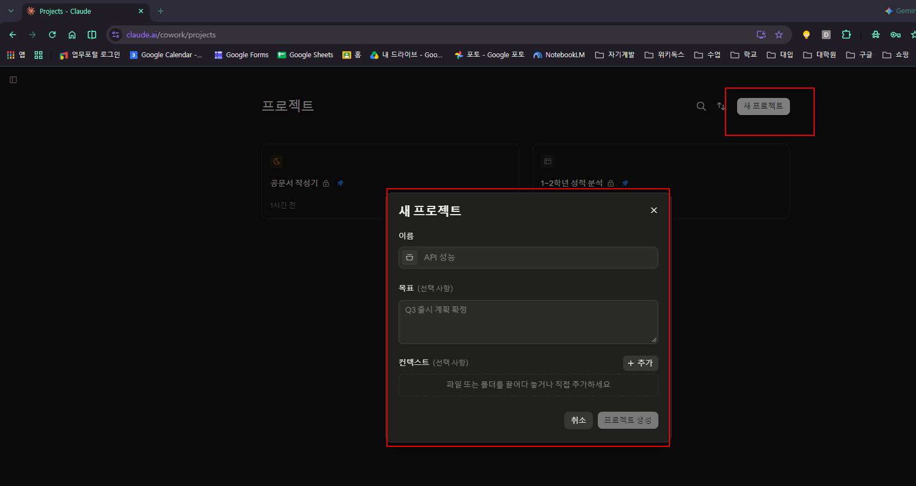Bookmark this page with star icon
Viewport: 916px width, 486px height.
tap(779, 35)
